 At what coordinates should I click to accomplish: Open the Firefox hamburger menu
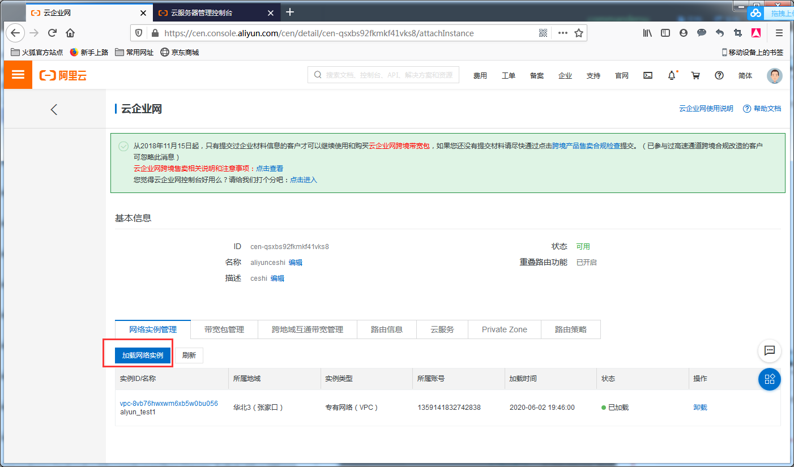point(779,33)
